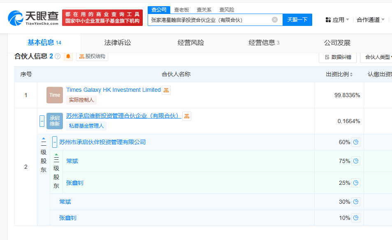Collapse the 苏州承启维新 partner row
The width and height of the screenshot is (392, 240).
point(42,121)
